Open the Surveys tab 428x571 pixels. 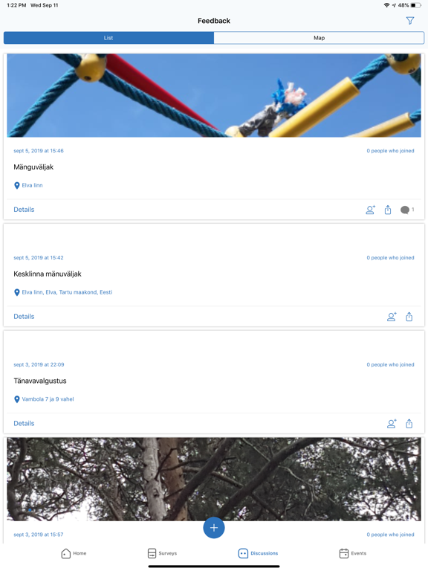point(162,553)
